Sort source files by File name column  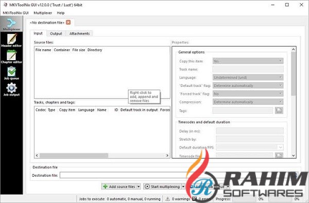[43, 50]
